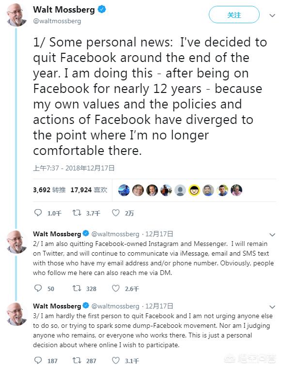Open the 3,692 转推 retweets list

click(49, 190)
